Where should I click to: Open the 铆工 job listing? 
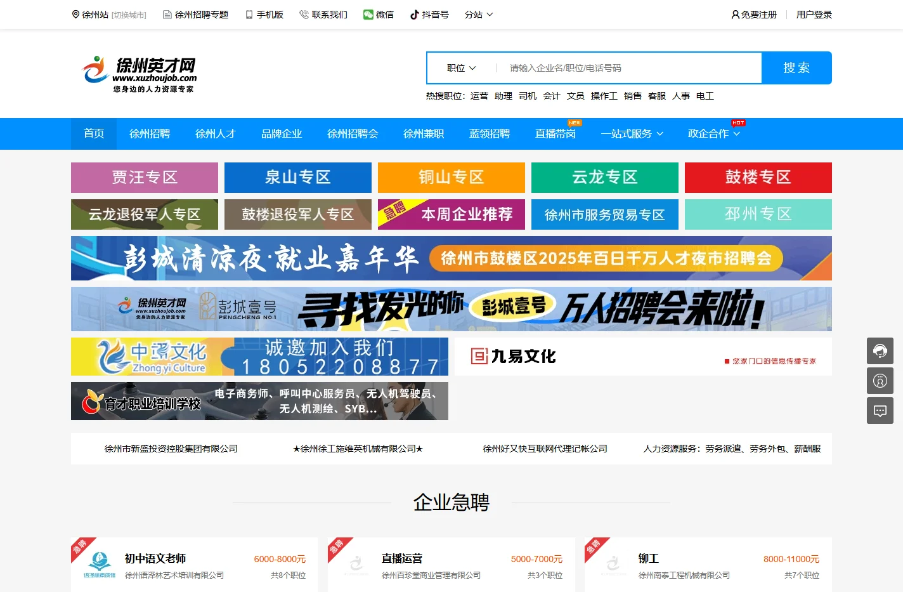[x=649, y=558]
